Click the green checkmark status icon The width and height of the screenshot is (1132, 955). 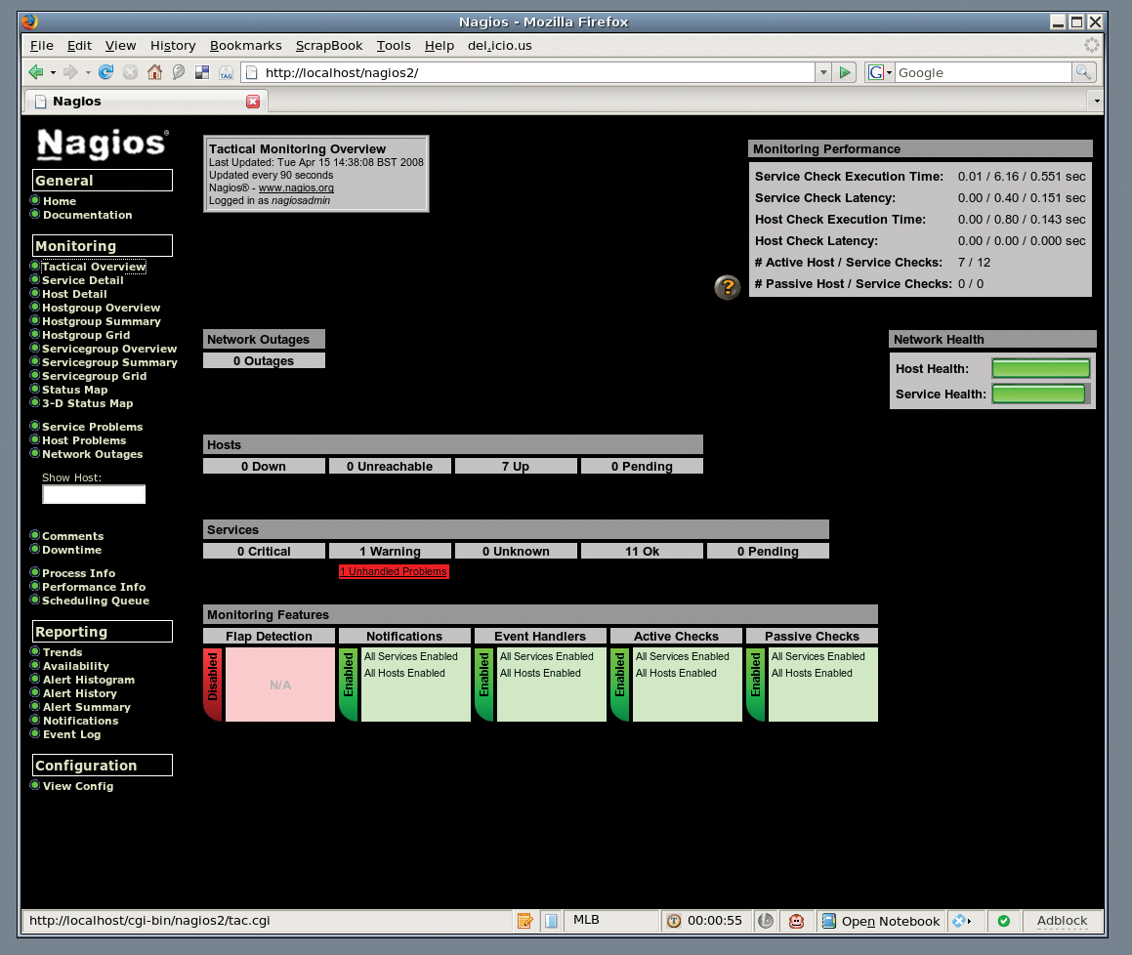pos(1003,921)
